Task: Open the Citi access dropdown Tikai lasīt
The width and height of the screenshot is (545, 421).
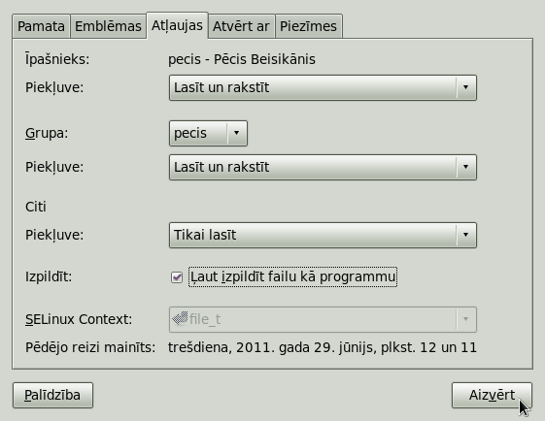Action: coord(323,236)
